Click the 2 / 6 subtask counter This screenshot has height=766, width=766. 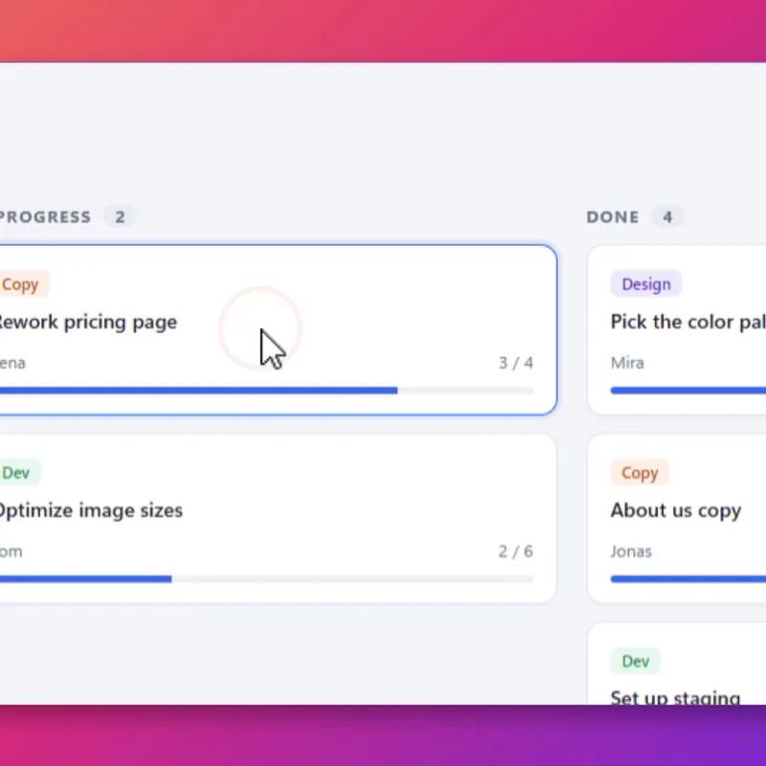click(515, 552)
